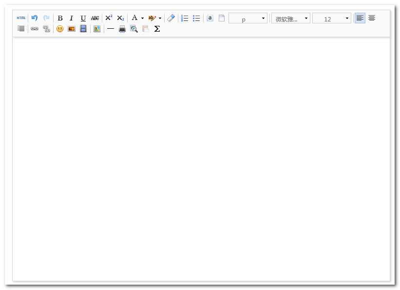This screenshot has height=290, width=400.
Task: Apply superscript formatting
Action: tap(109, 18)
